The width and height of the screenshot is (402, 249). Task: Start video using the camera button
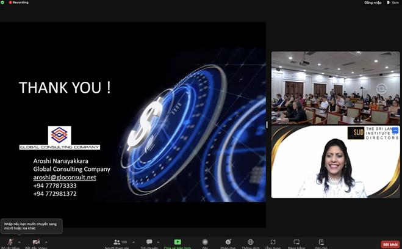[x=35, y=242]
